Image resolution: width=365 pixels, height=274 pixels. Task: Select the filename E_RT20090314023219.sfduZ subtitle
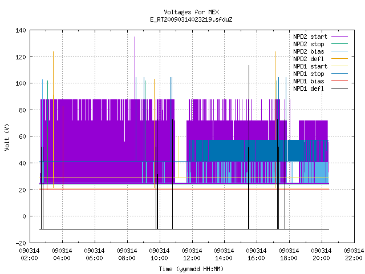coord(191,19)
